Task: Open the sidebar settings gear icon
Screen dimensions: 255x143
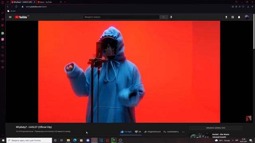Action: tap(3, 67)
